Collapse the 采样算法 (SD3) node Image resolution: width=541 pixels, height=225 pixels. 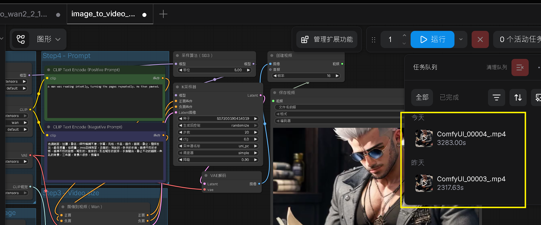pos(177,55)
